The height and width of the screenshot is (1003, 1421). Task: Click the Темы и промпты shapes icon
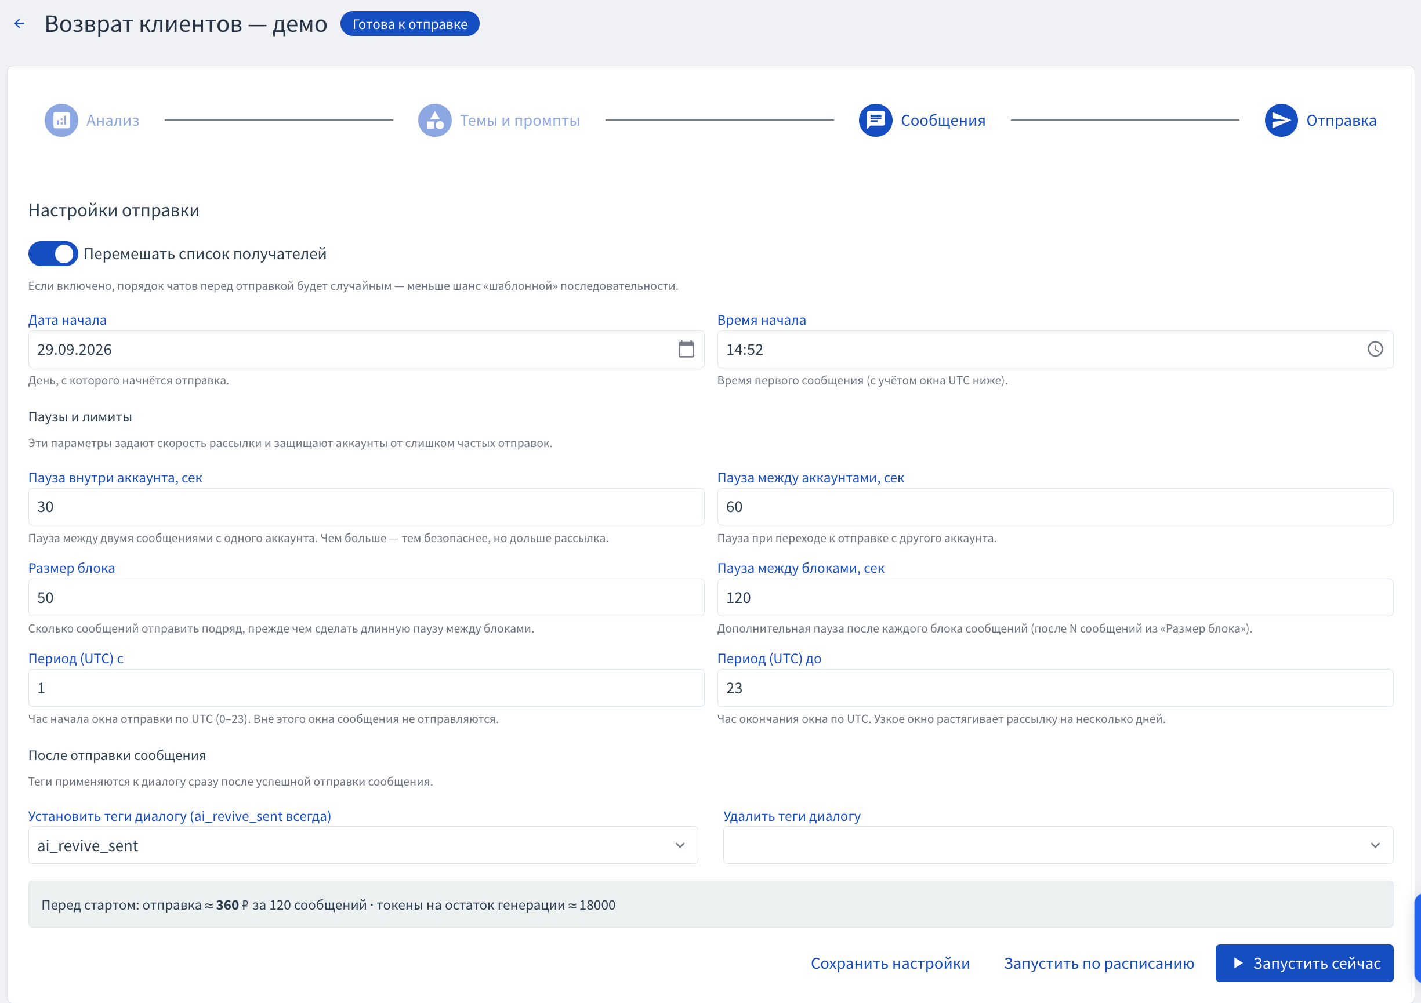(x=434, y=120)
